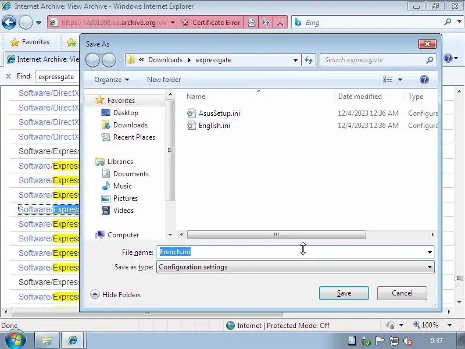
Task: Select Libraries in the navigation pane
Action: click(x=120, y=162)
